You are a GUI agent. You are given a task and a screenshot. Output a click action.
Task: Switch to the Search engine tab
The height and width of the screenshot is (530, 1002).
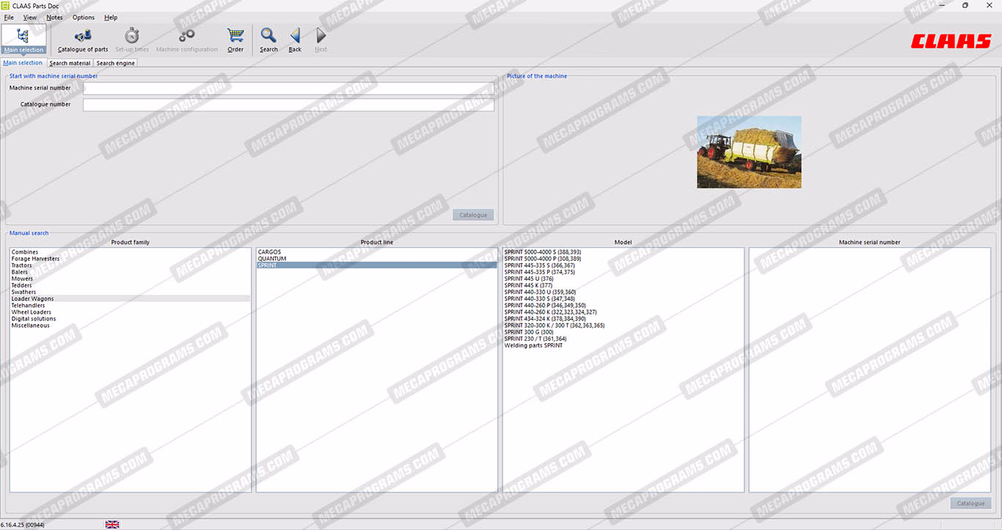[x=116, y=63]
